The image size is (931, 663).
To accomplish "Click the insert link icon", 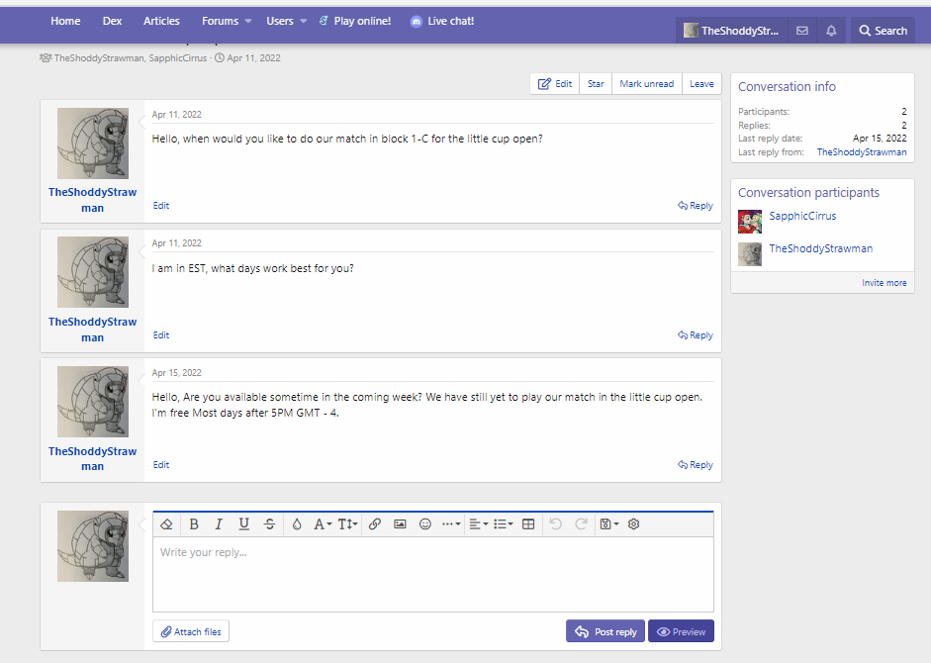I will point(375,524).
